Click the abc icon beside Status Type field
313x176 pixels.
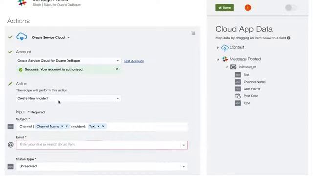coord(11,166)
